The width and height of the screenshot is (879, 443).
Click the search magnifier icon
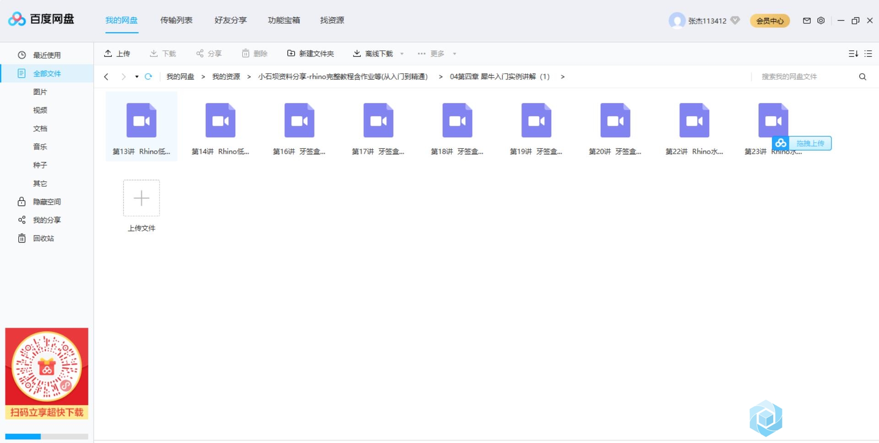click(863, 76)
